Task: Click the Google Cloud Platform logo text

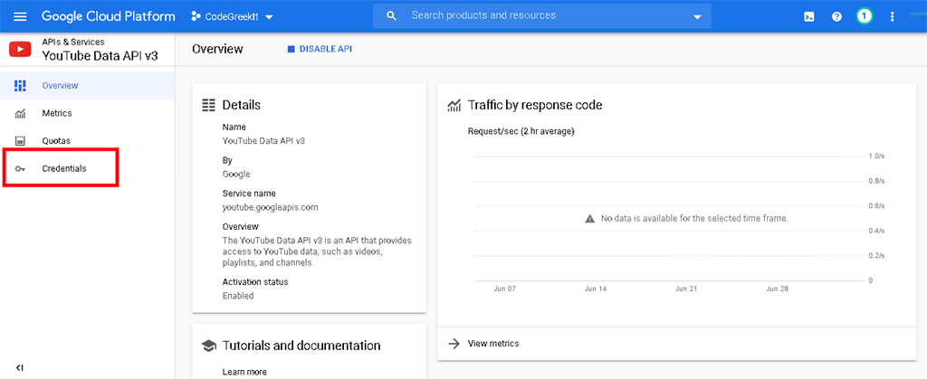Action: click(109, 16)
